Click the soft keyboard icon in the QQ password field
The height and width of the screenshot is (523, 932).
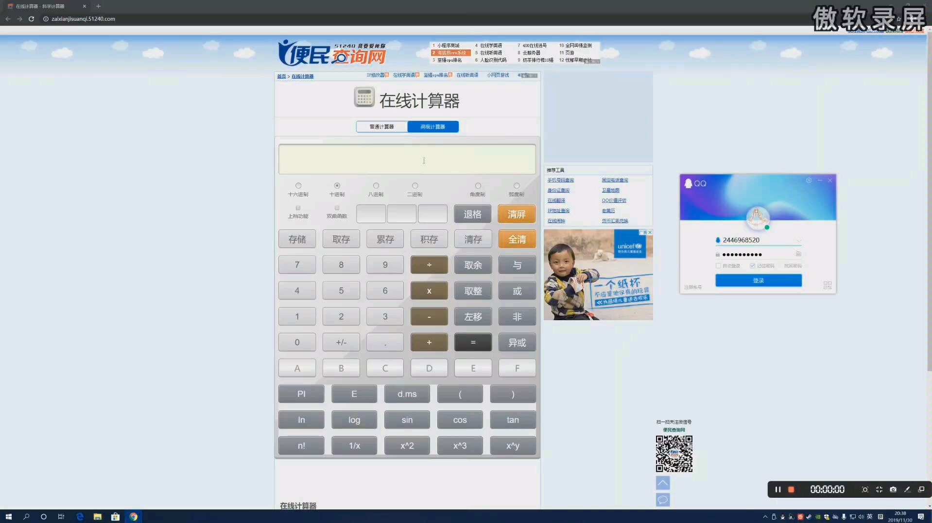click(x=798, y=254)
